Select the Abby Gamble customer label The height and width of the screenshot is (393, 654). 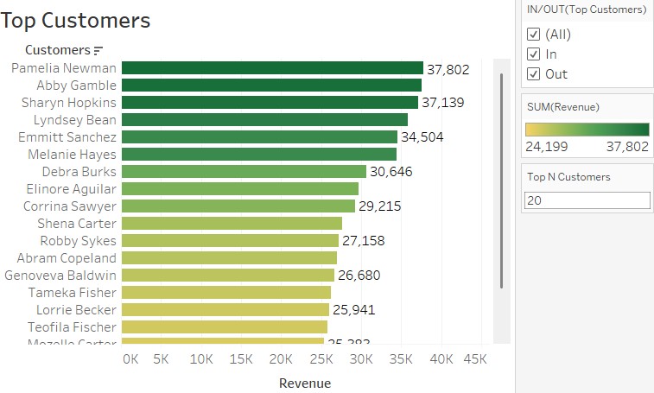76,86
